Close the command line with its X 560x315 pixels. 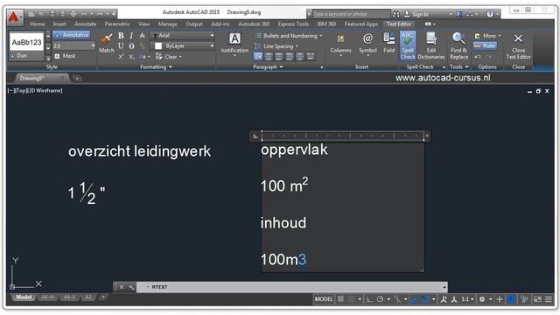coord(122,287)
